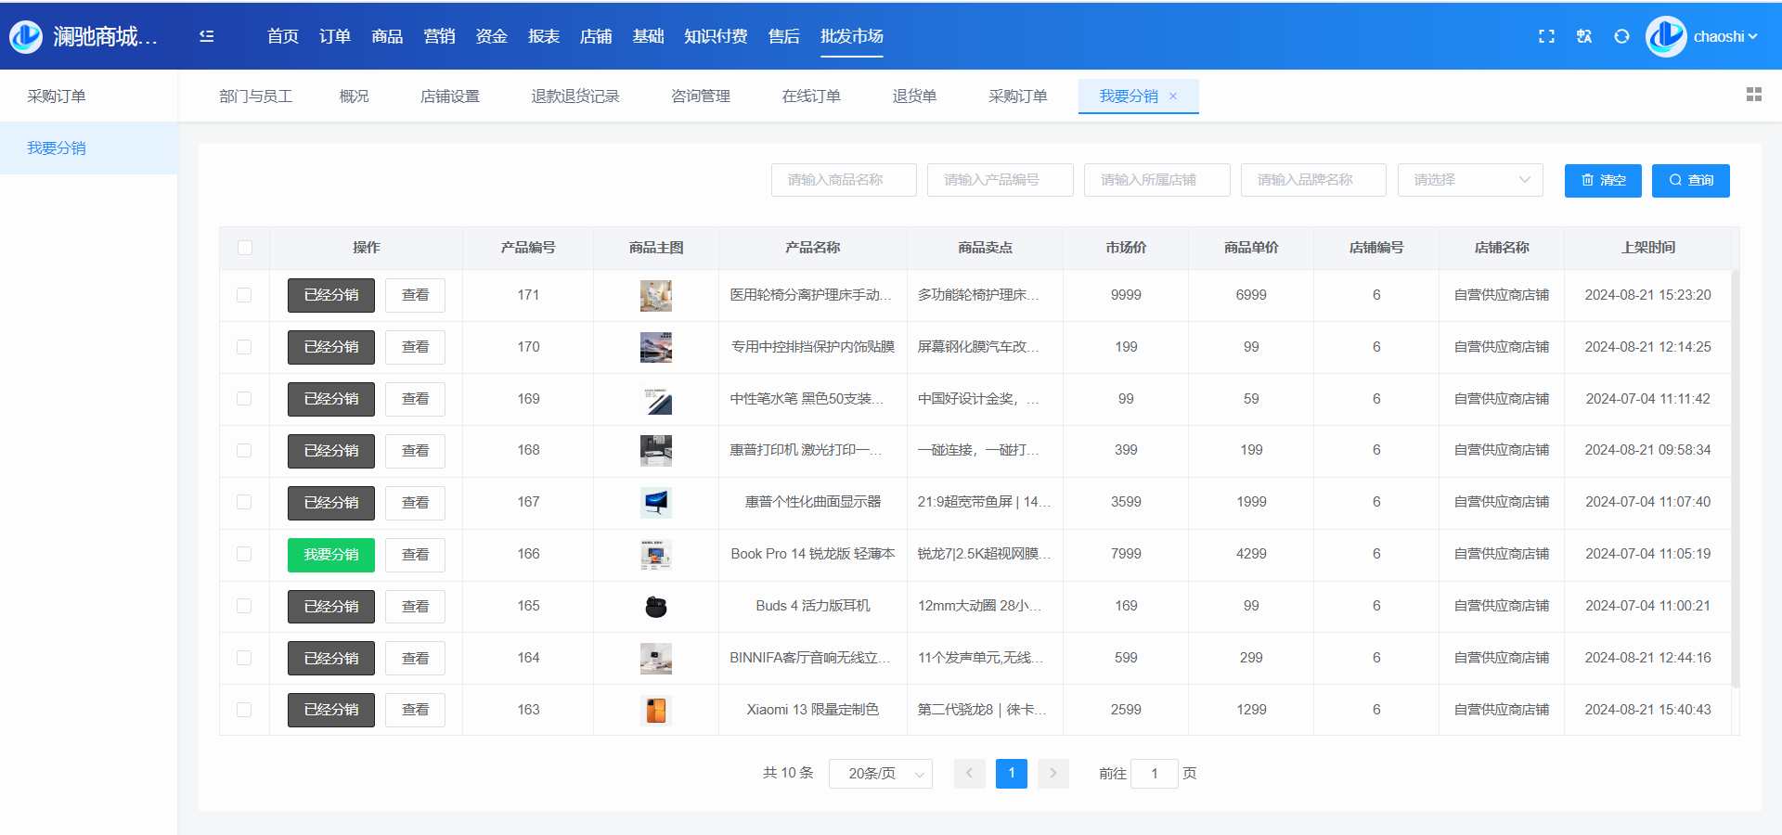Select checkbox for product 166 row
The width and height of the screenshot is (1782, 835).
(244, 554)
